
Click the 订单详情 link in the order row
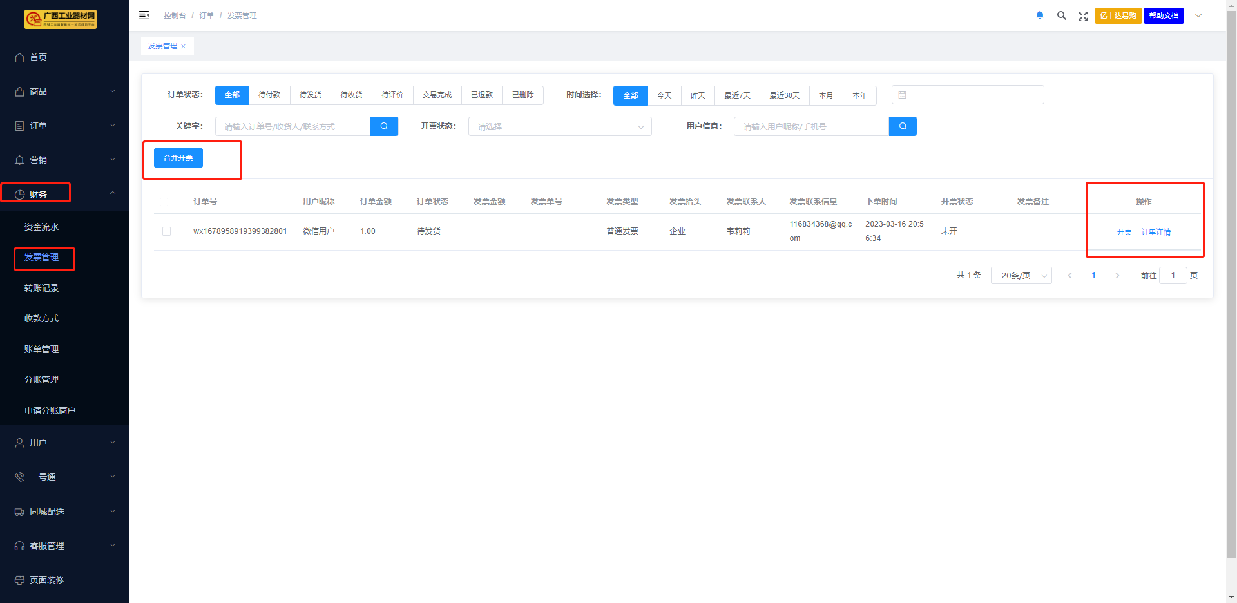[1156, 232]
